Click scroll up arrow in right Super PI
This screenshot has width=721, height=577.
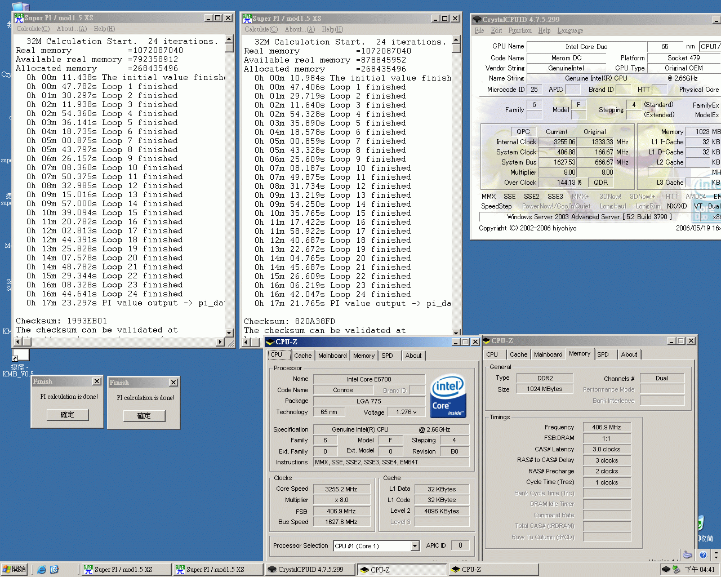tap(457, 40)
